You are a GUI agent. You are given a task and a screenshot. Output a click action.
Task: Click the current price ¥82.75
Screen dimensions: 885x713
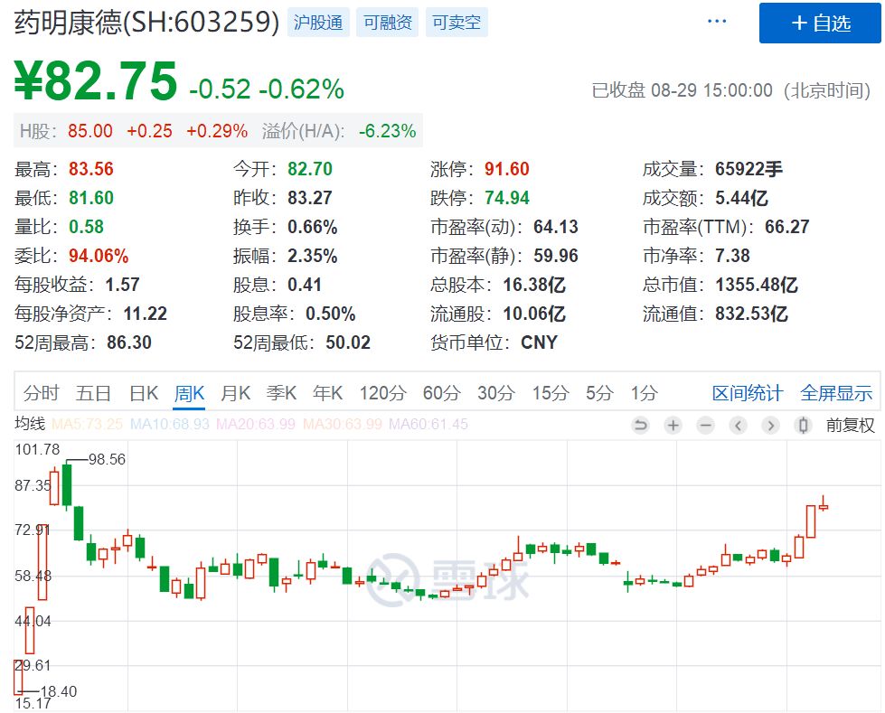pyautogui.click(x=96, y=81)
